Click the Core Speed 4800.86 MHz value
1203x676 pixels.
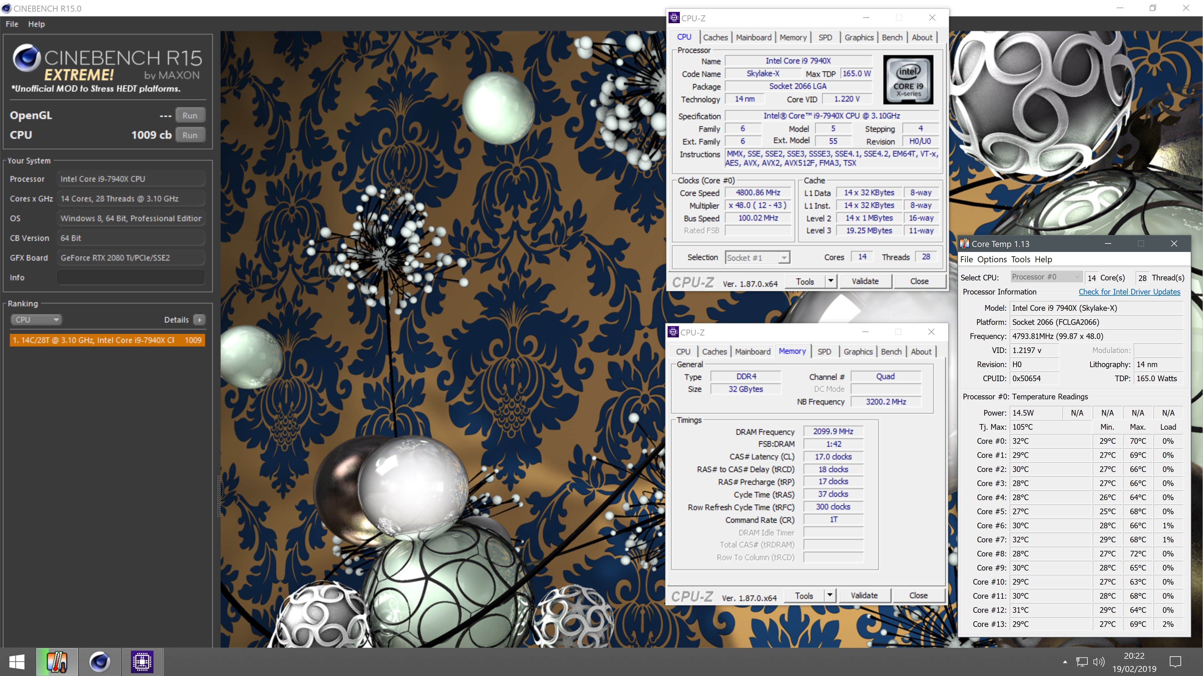(x=758, y=193)
